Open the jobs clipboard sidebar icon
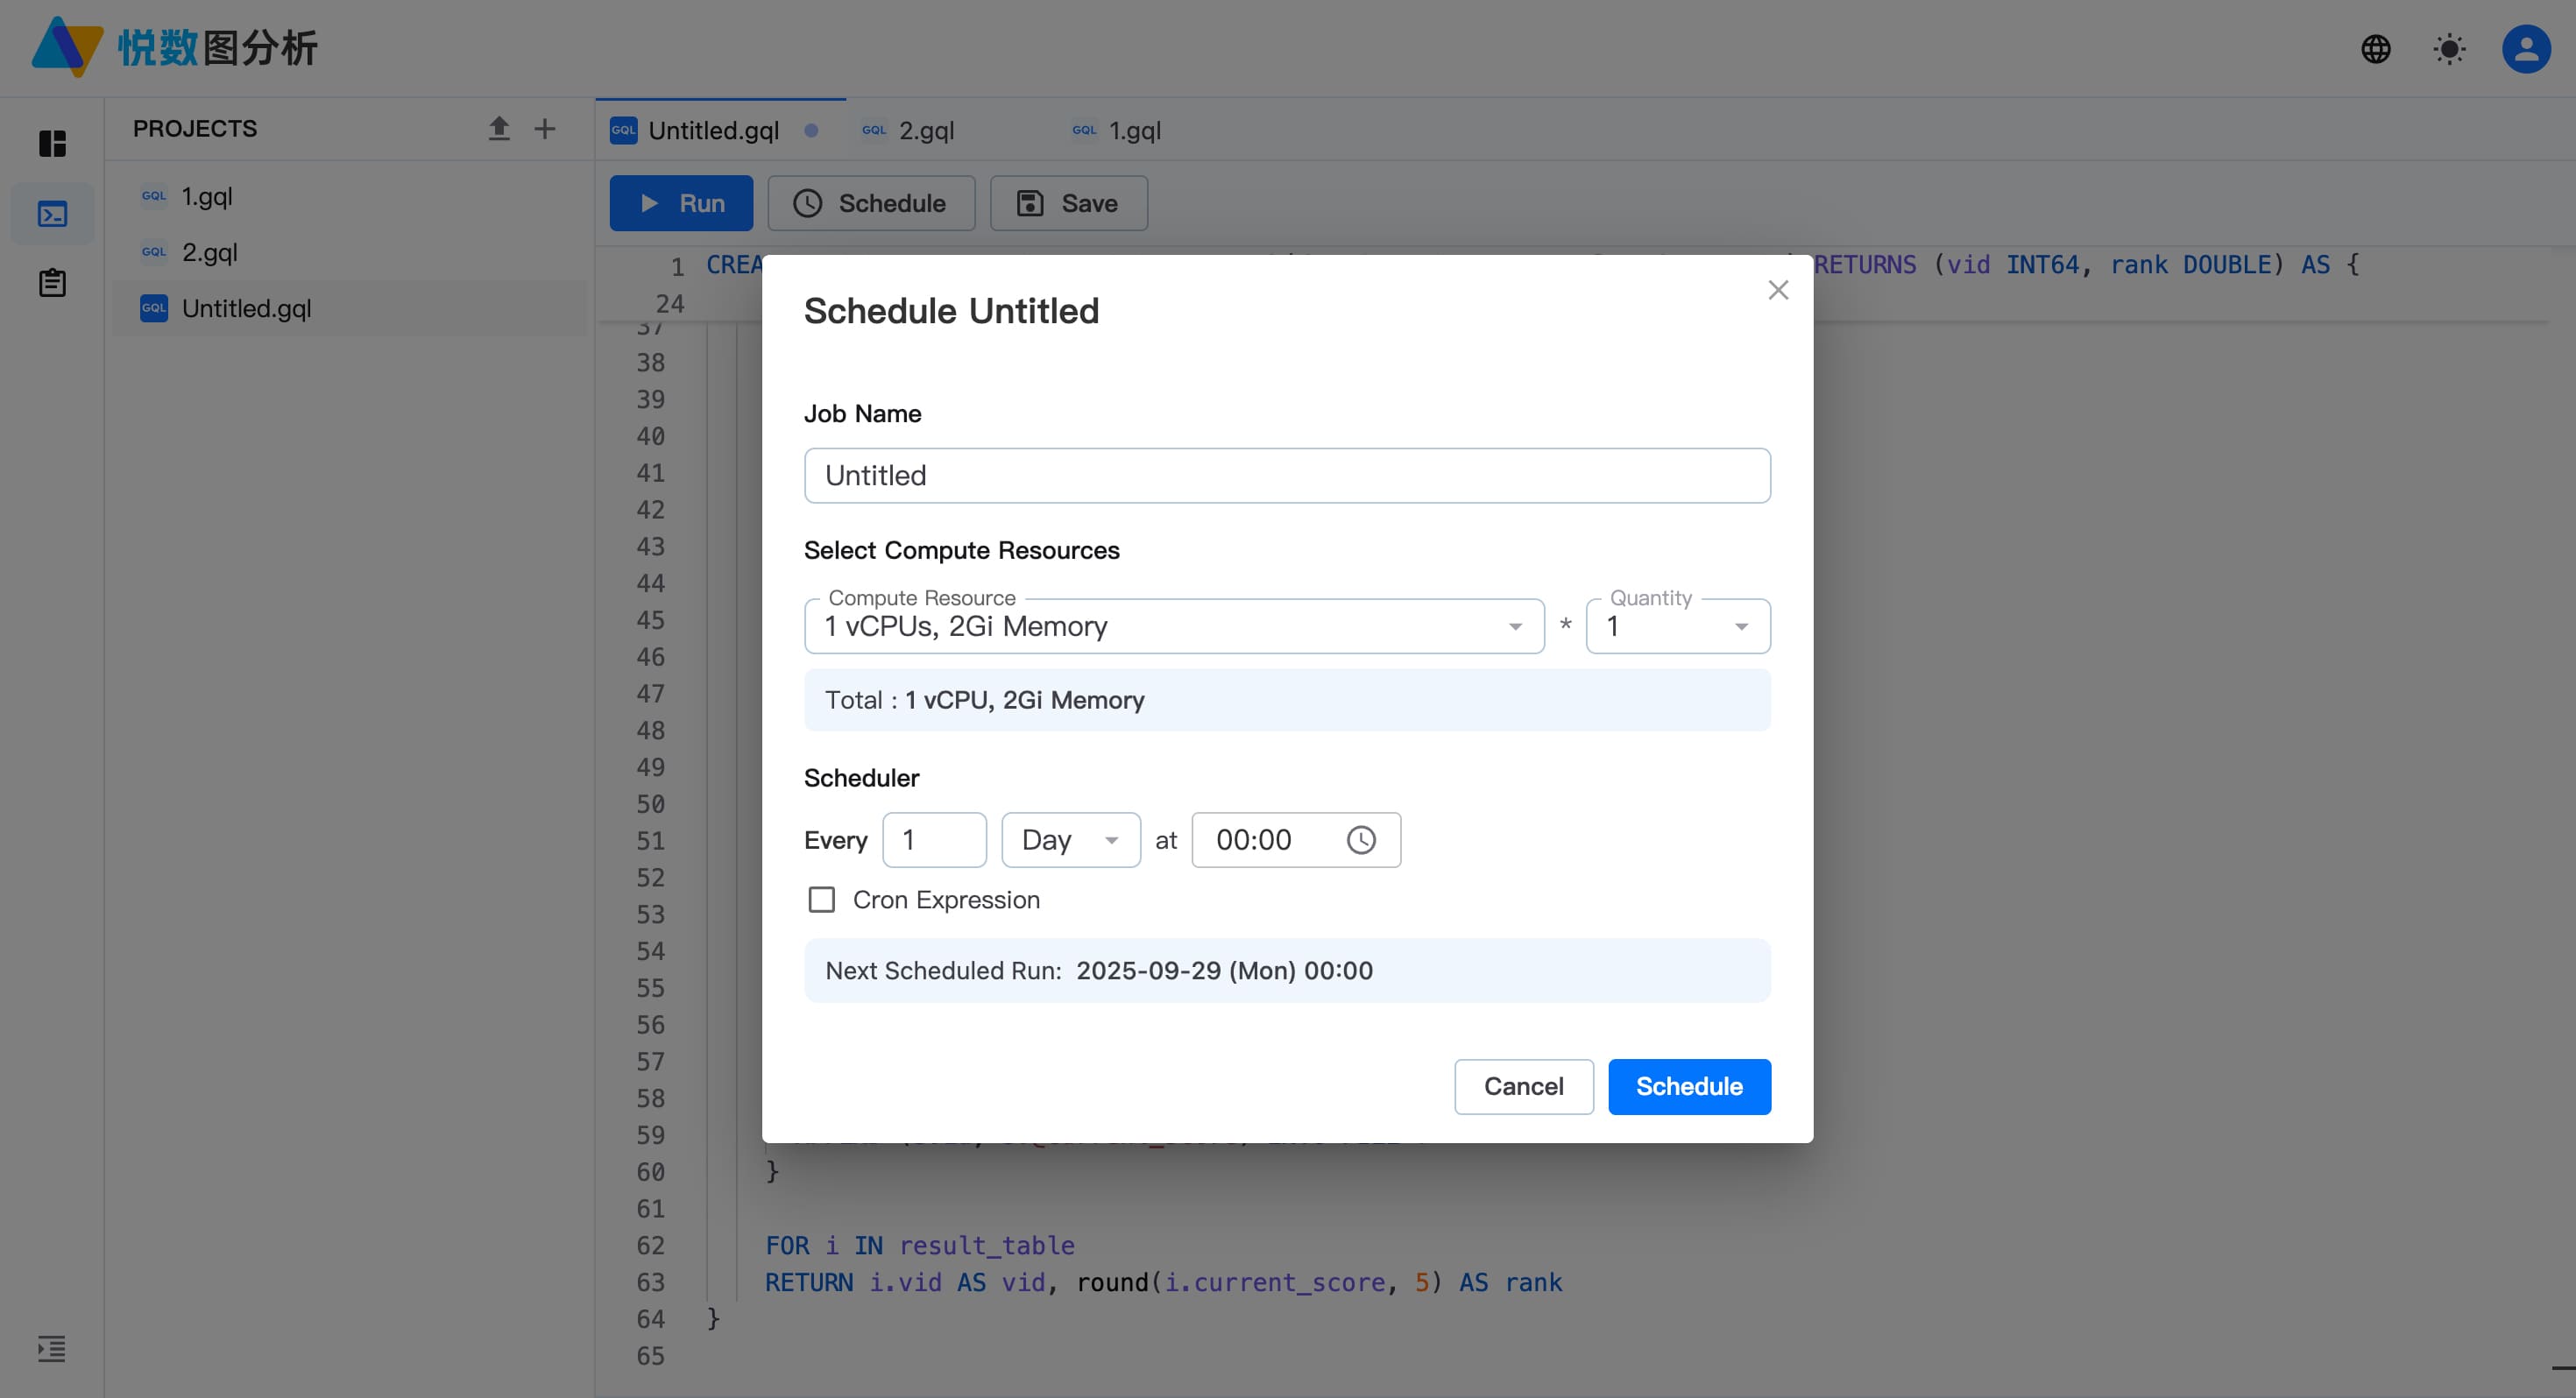The image size is (2576, 1398). (53, 283)
